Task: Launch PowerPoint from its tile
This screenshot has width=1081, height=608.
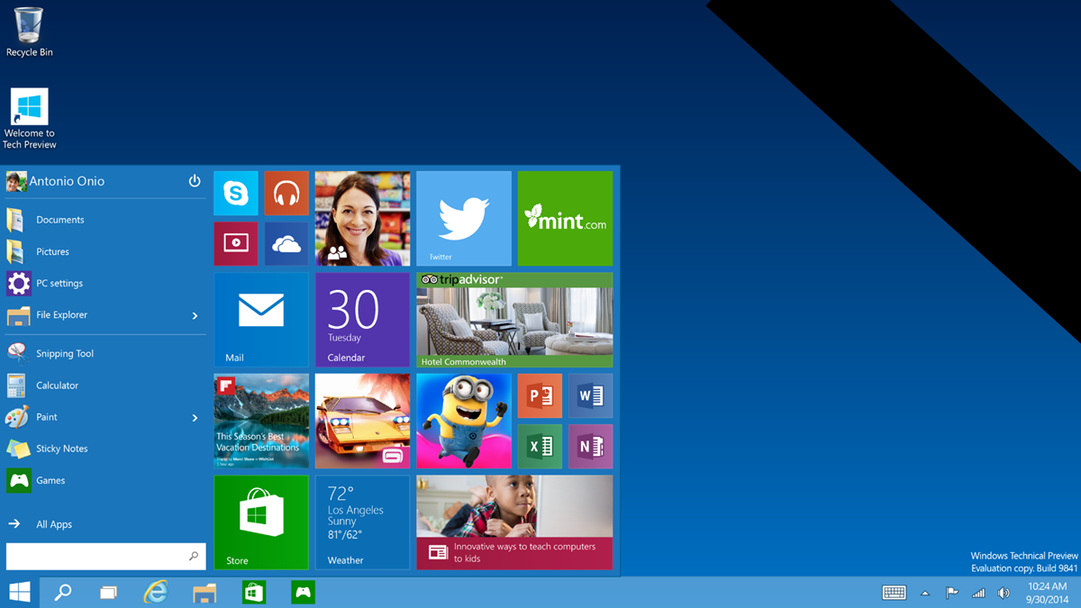Action: [540, 395]
